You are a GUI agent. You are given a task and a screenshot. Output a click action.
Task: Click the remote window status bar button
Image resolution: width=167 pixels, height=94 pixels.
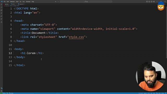(1, 93)
